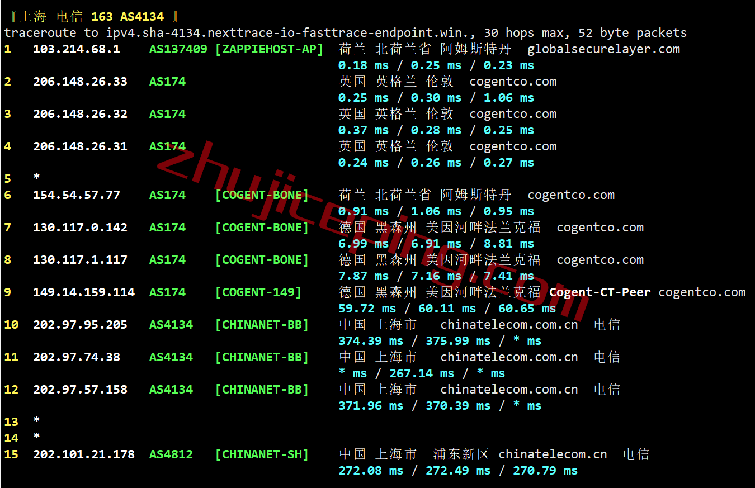Image resolution: width=755 pixels, height=488 pixels.
Task: Click IP address 103.214.68.1 in hop 1
Action: [x=77, y=49]
